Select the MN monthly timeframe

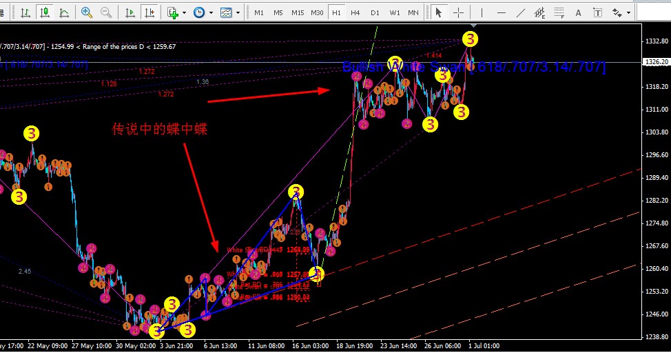coord(413,13)
